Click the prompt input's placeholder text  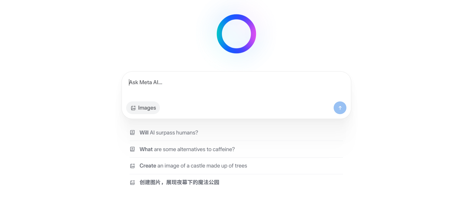click(145, 82)
